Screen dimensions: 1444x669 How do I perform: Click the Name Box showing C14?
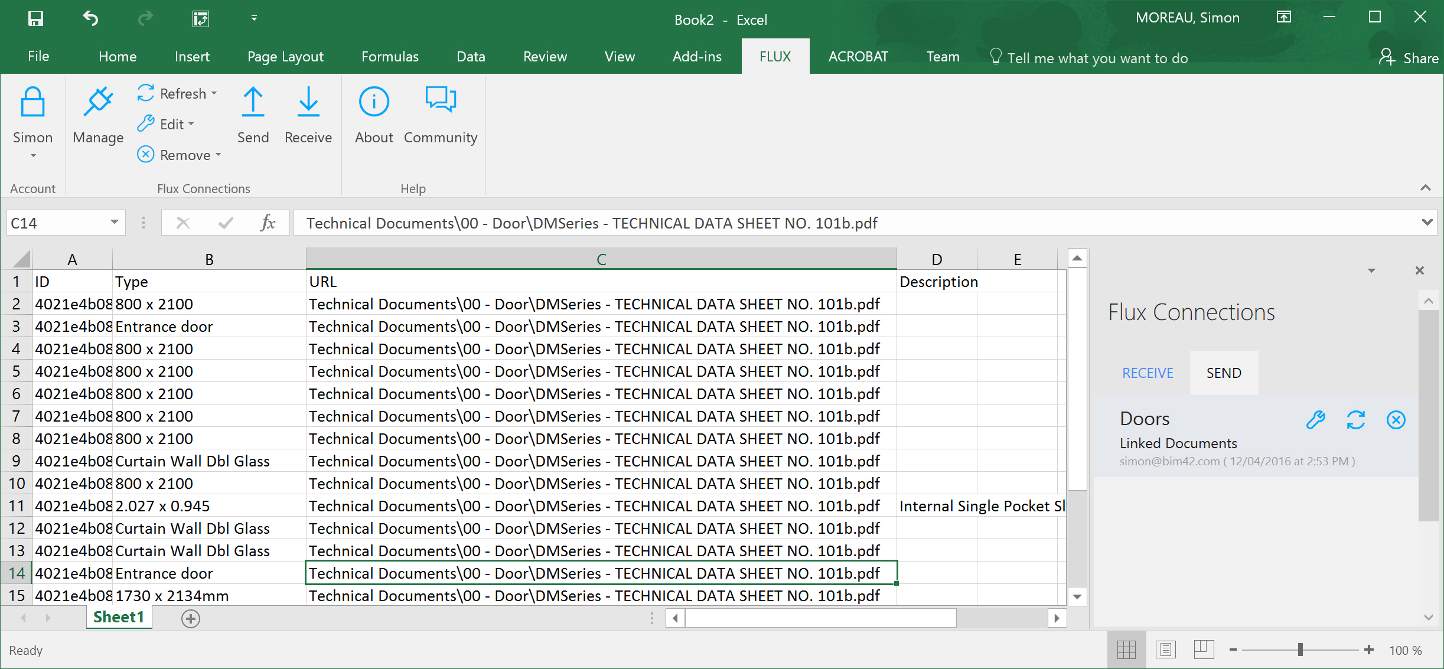click(x=57, y=223)
